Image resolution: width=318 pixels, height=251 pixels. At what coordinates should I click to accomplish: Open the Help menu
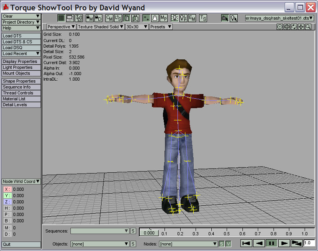click(x=21, y=28)
